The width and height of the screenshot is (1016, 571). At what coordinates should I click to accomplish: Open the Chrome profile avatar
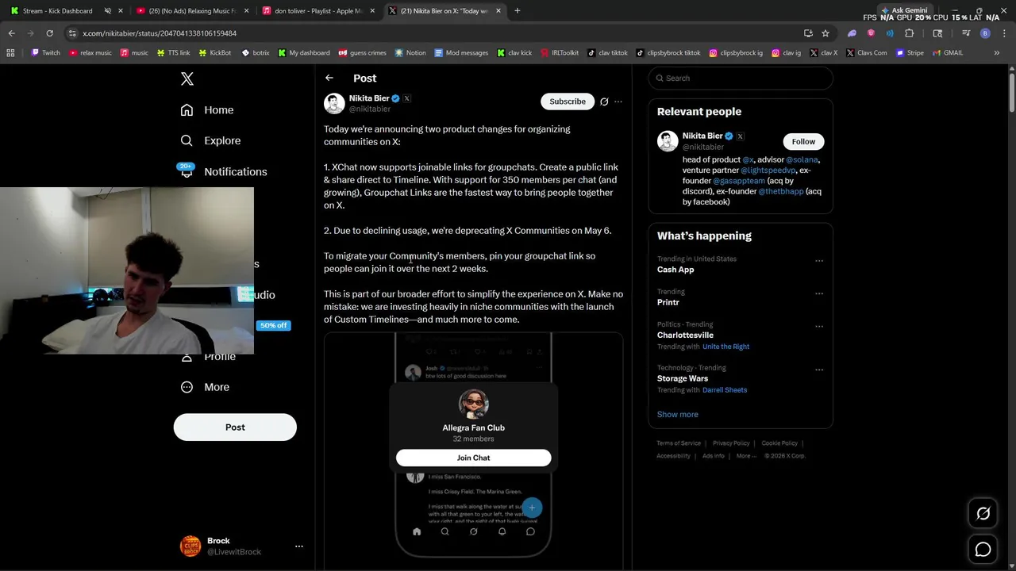click(985, 33)
